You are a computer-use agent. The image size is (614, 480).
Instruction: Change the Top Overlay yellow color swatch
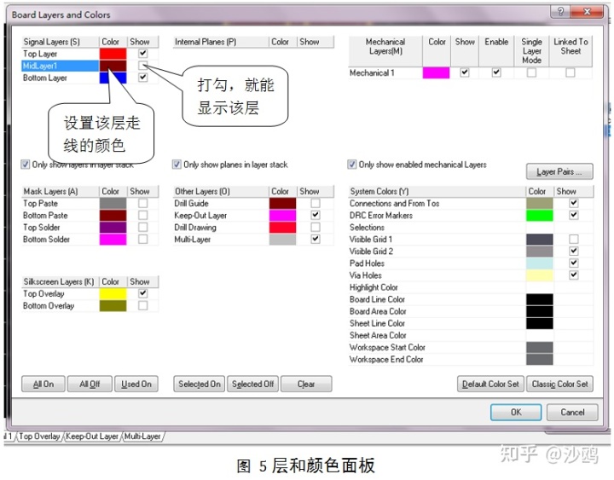click(x=113, y=294)
